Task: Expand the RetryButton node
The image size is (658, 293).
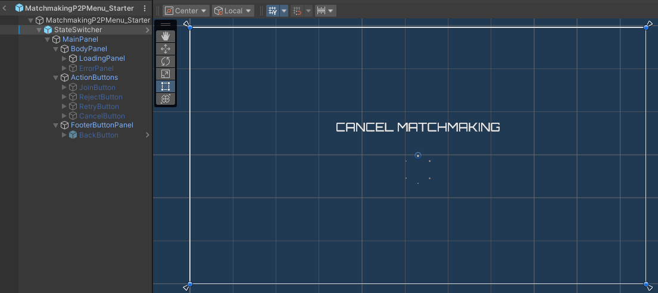Action: coord(64,107)
